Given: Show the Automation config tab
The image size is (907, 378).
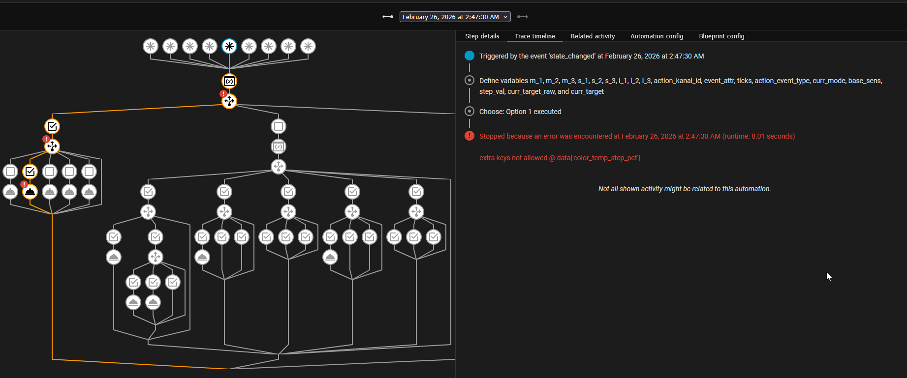Looking at the screenshot, I should point(657,36).
